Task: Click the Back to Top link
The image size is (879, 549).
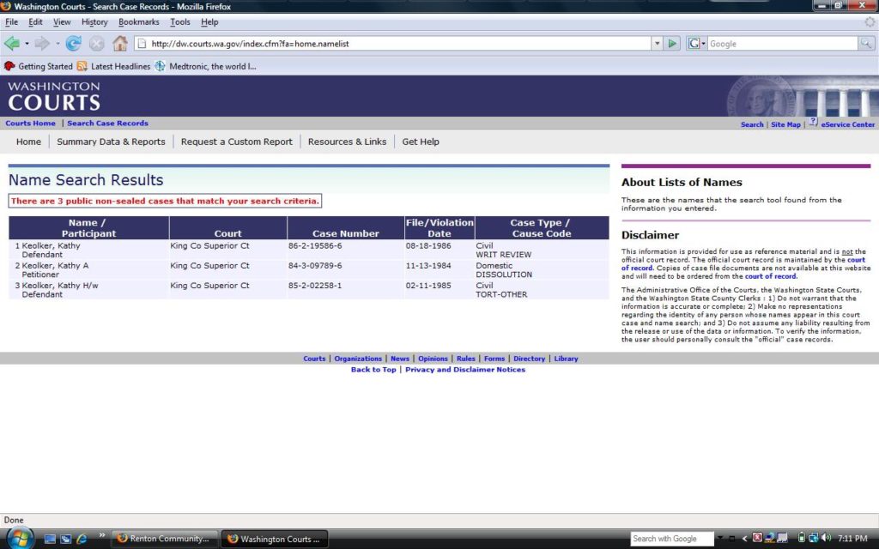Action: coord(373,370)
